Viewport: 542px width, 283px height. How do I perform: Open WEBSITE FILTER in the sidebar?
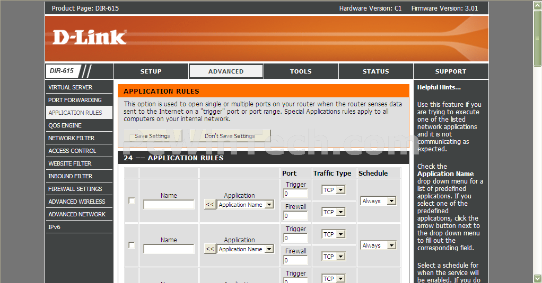(x=79, y=164)
